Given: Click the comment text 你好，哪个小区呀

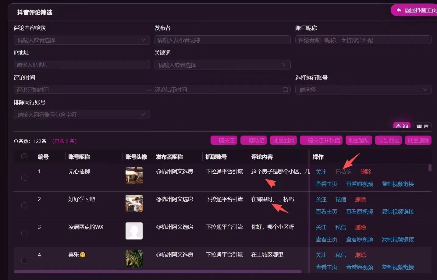Looking at the screenshot, I should [272, 227].
